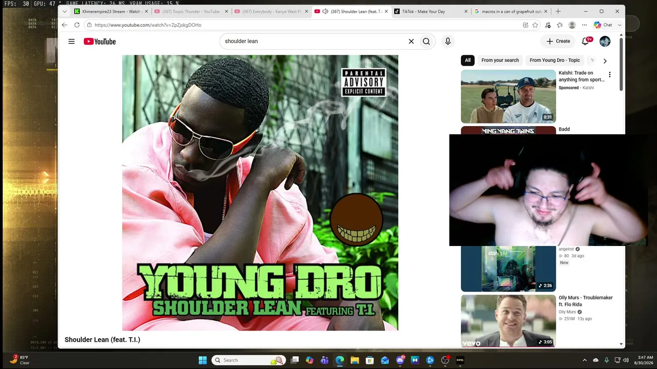Select the 'From Young Dro - Topic' chip
657x369 pixels.
click(x=555, y=60)
